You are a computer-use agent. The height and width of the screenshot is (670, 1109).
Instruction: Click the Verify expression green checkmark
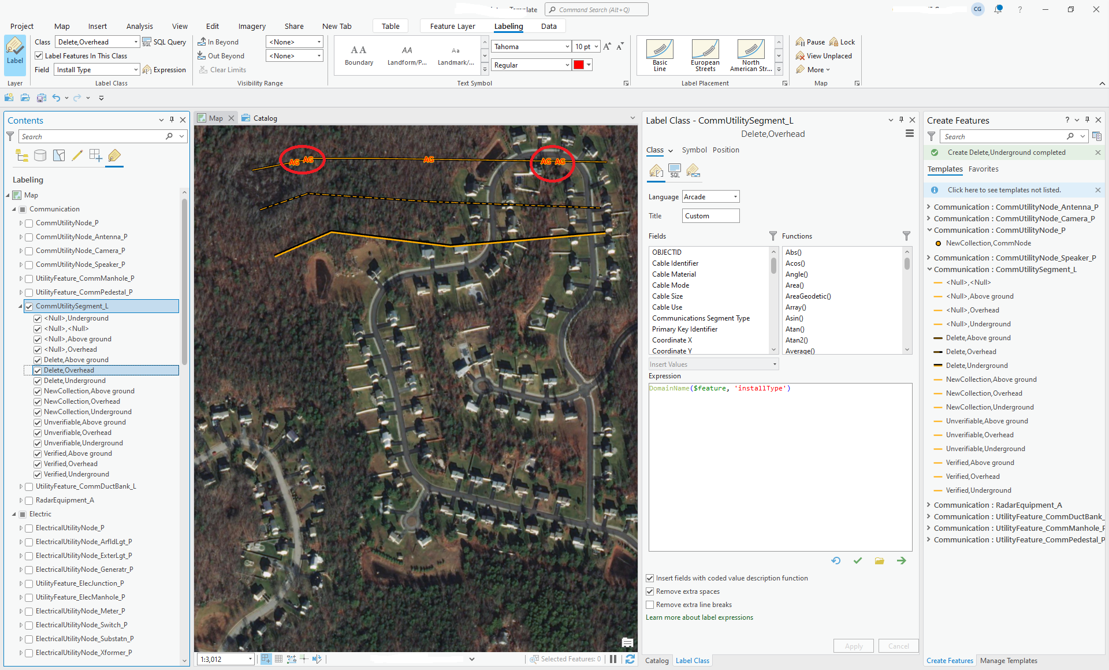click(x=858, y=561)
